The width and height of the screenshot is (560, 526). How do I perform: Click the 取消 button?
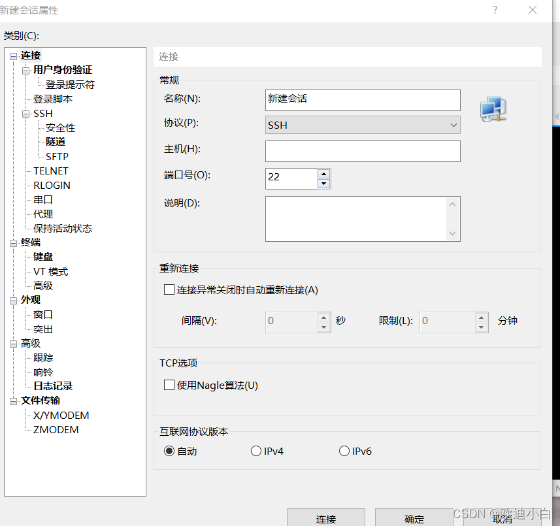pos(503,519)
